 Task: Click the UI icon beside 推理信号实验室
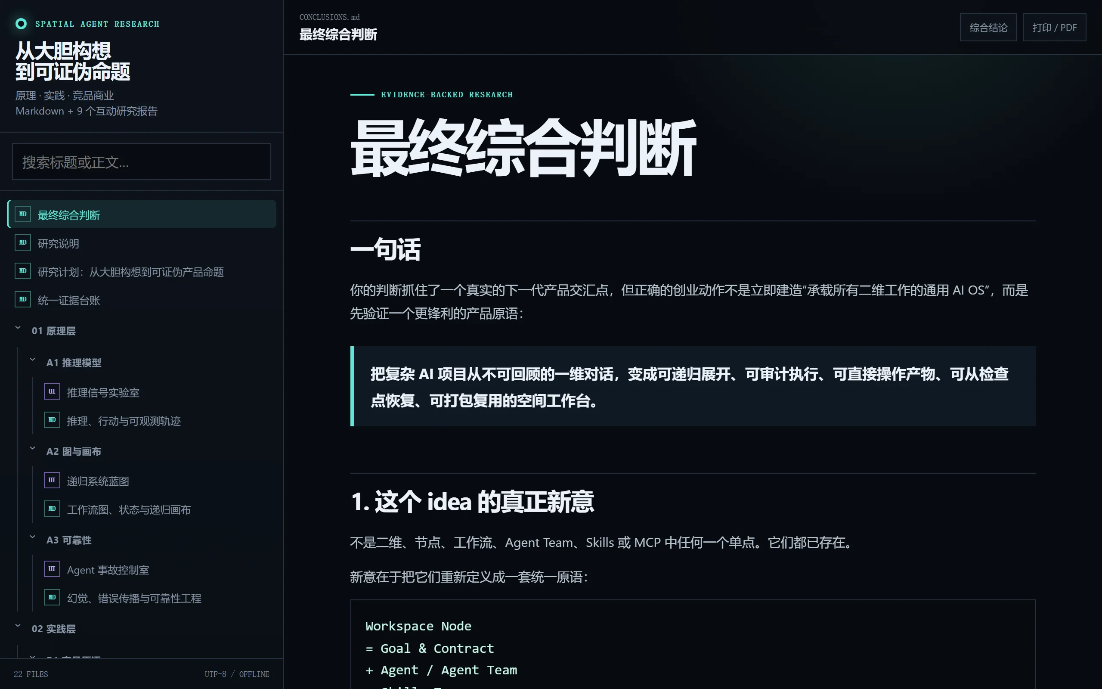click(52, 391)
